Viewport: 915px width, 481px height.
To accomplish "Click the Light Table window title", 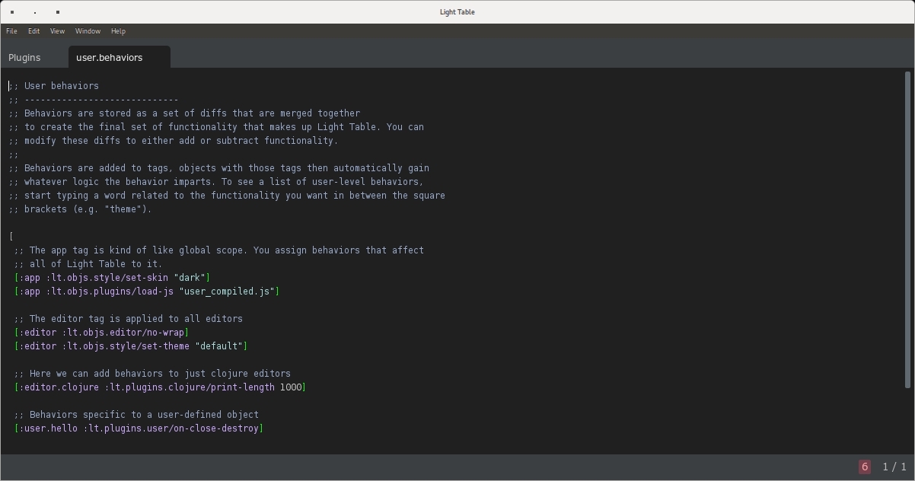I will [457, 12].
